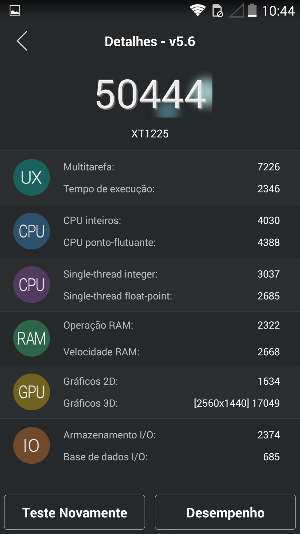Image resolution: width=300 pixels, height=534 pixels.
Task: Tap the Velocidade RAM result row
Action: (171, 352)
